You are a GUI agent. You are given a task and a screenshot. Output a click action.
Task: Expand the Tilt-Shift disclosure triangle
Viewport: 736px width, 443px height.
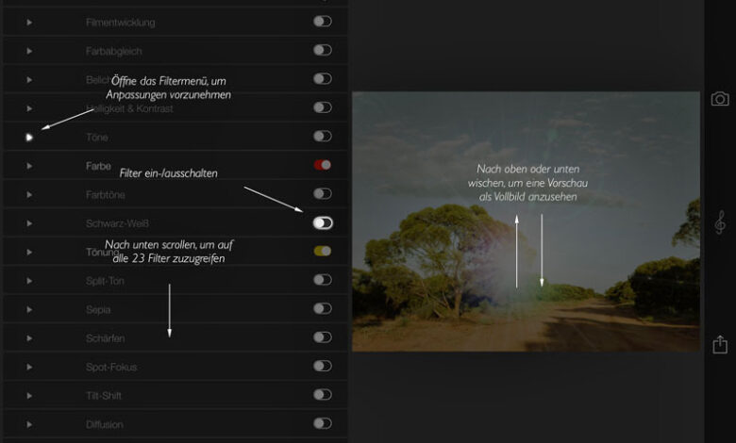point(29,396)
